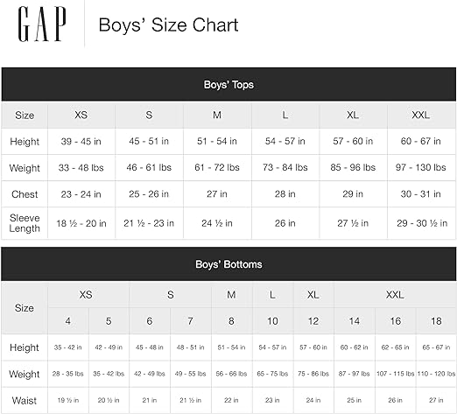Click the Boys' Size Chart title
Image resolution: width=457 pixels, height=414 pixels.
click(x=169, y=25)
